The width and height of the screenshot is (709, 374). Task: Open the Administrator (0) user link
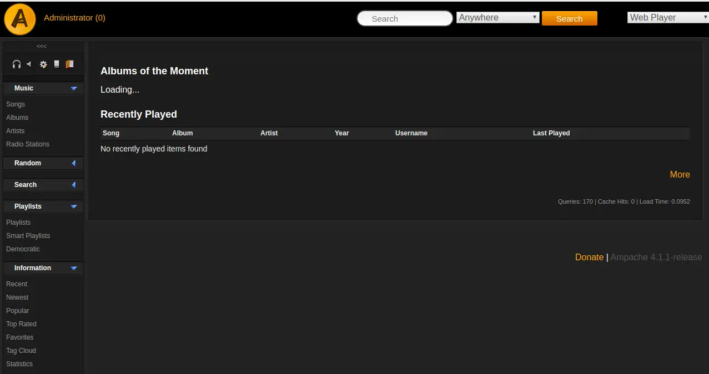coord(74,18)
